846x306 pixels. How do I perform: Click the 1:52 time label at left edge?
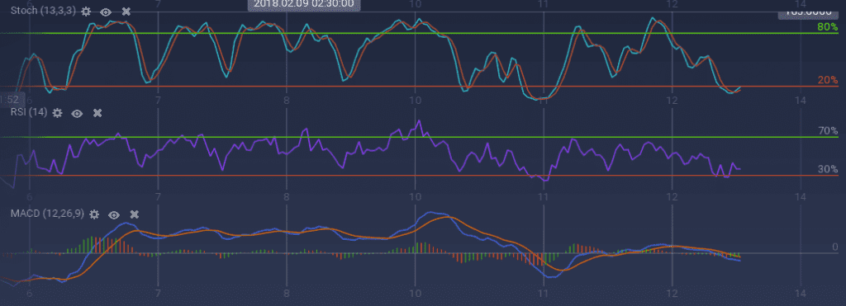point(10,99)
